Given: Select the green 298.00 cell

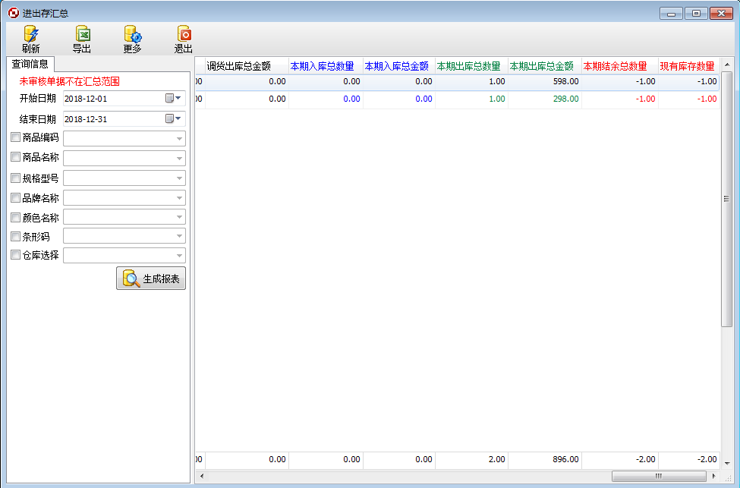Looking at the screenshot, I should pos(545,99).
